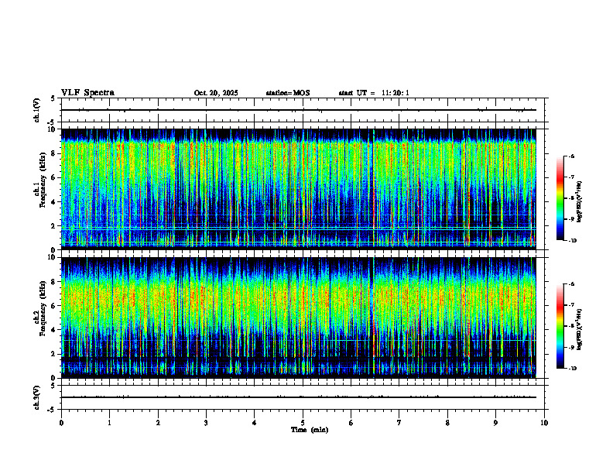
Task: Click the "-7" tick on ch.2 colorbar
Action: [572, 305]
